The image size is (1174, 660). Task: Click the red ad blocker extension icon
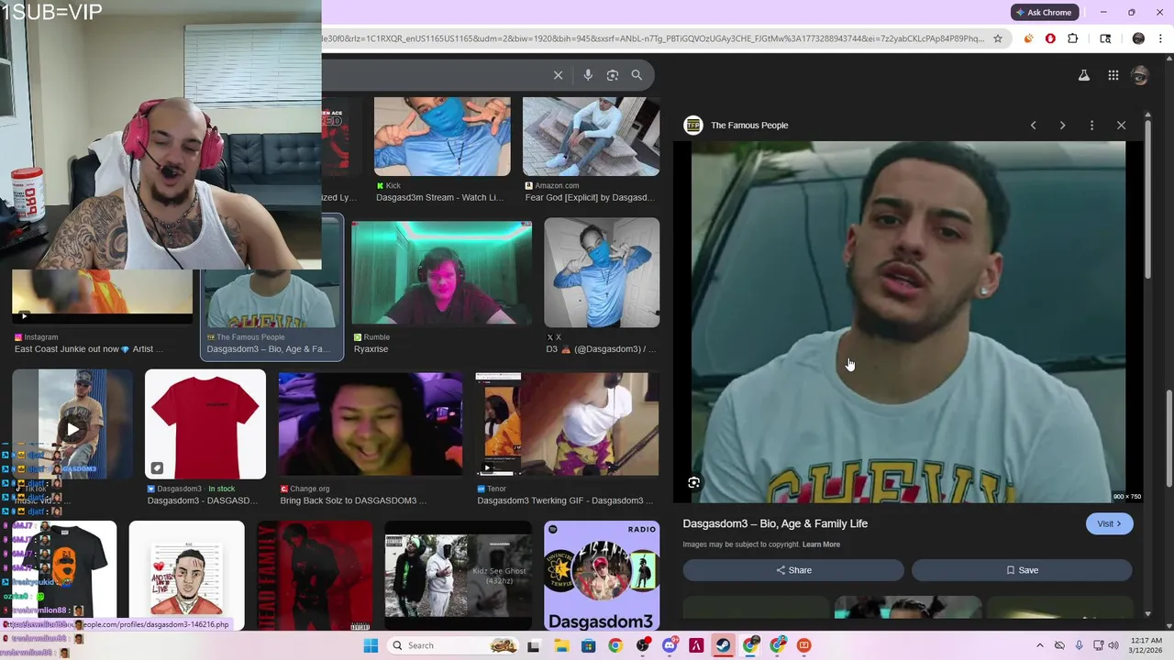click(1050, 38)
